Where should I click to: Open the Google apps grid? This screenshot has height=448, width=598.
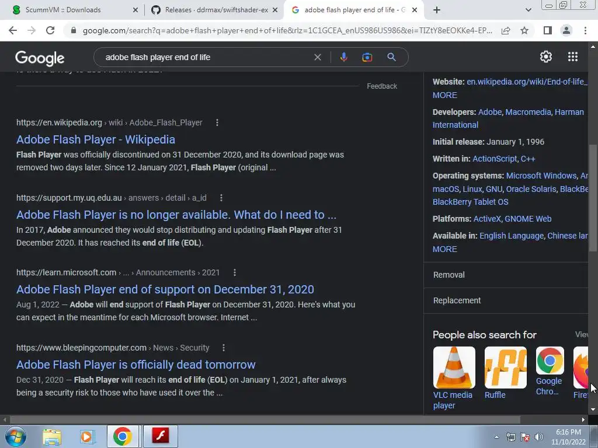tap(573, 57)
